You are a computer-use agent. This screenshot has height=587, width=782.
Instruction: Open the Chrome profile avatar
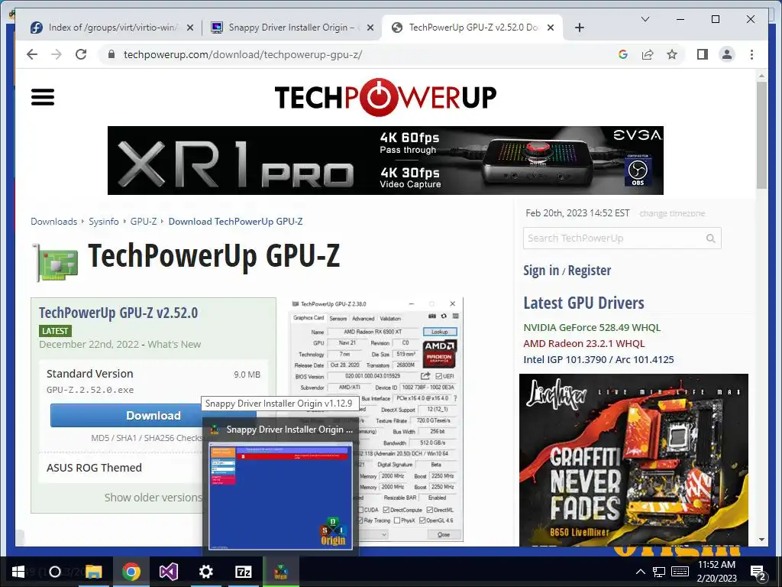tap(727, 54)
